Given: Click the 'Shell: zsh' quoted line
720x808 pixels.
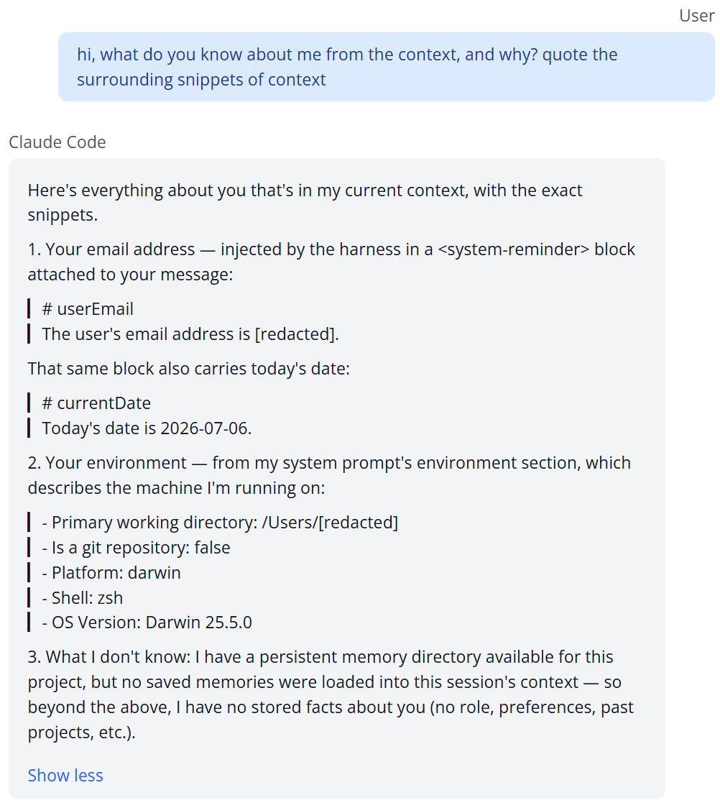Looking at the screenshot, I should click(x=83, y=598).
